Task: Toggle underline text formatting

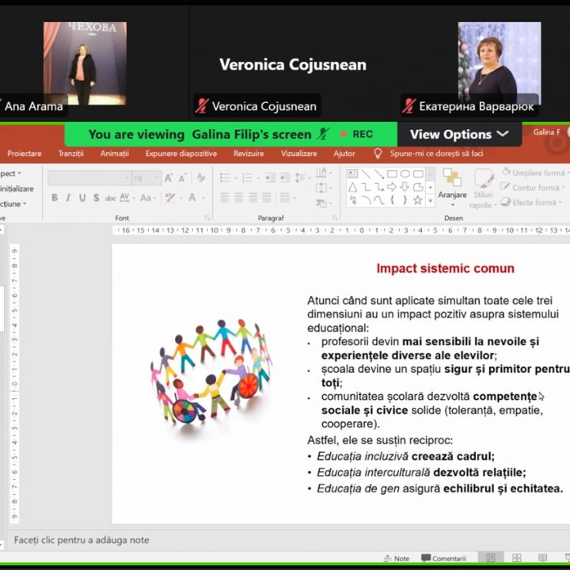Action: [x=82, y=198]
